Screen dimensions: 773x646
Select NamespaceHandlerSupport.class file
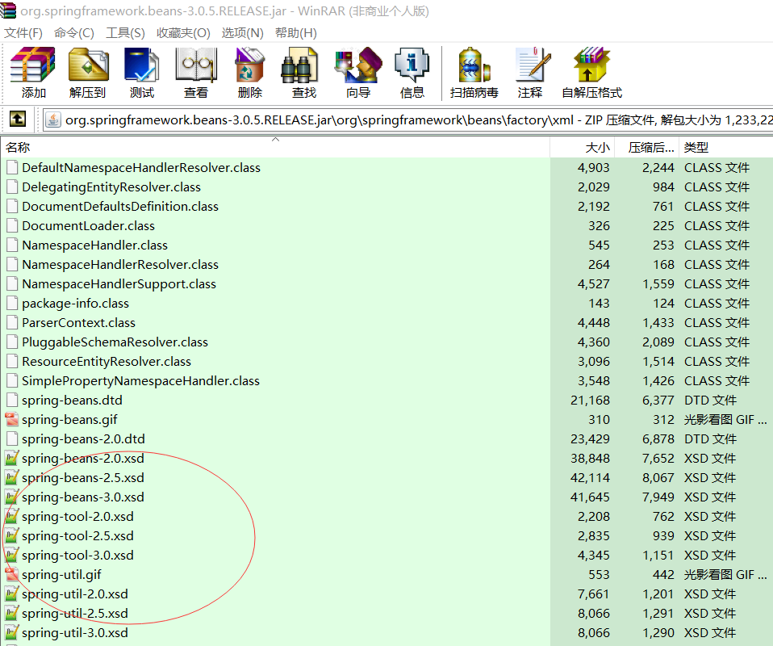(119, 283)
